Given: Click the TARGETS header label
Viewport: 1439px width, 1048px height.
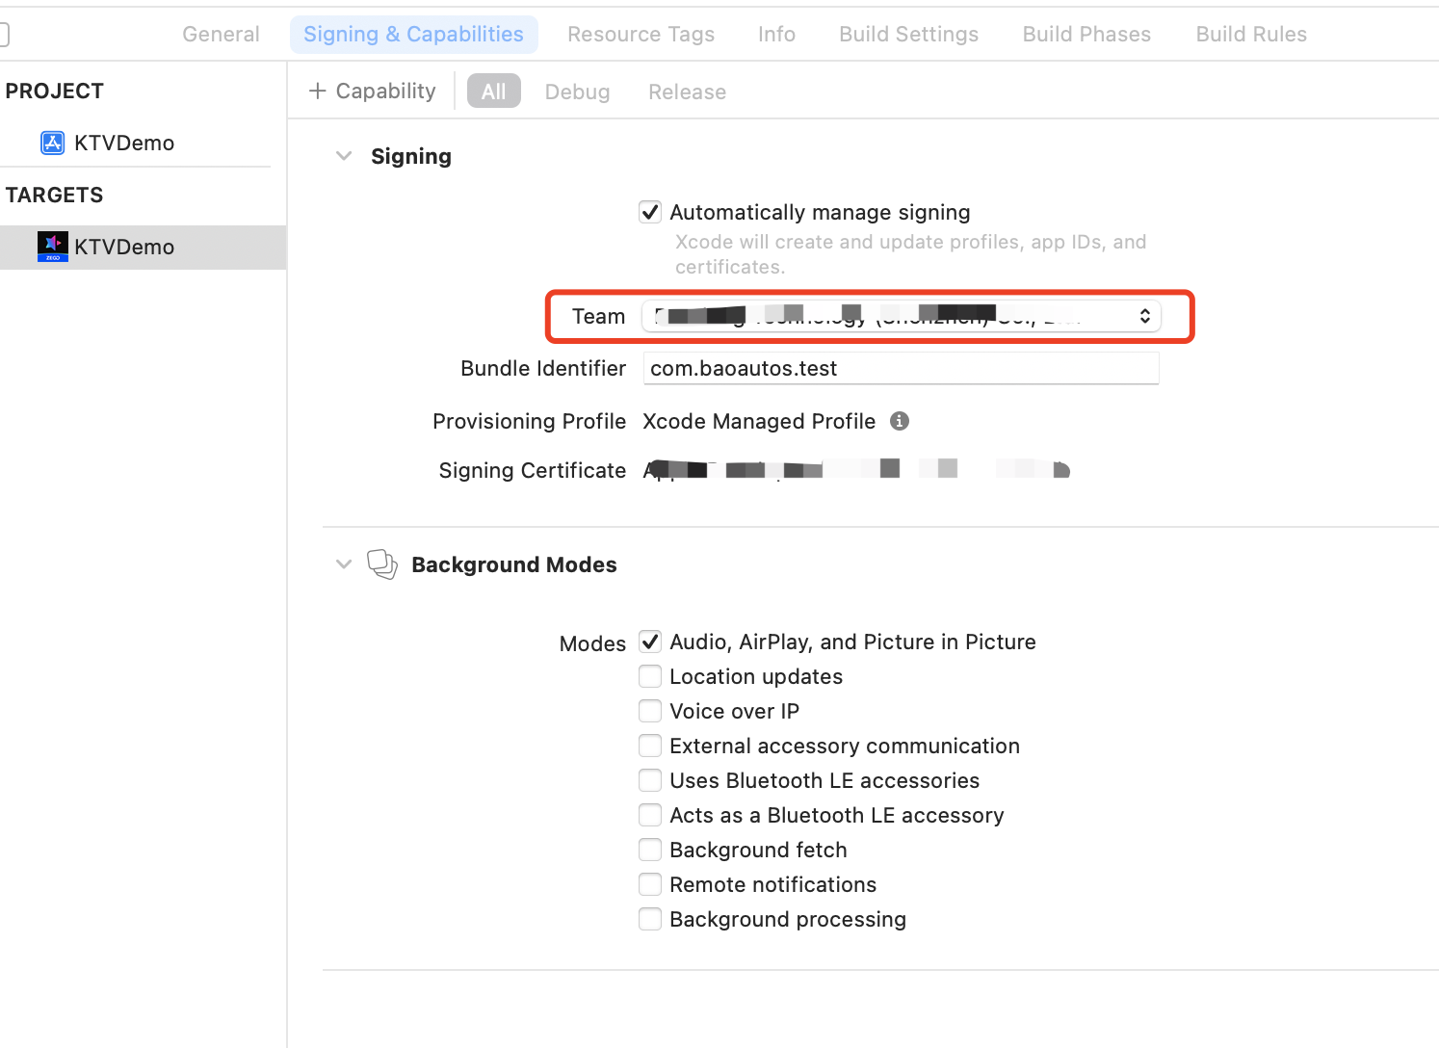Looking at the screenshot, I should pyautogui.click(x=54, y=195).
